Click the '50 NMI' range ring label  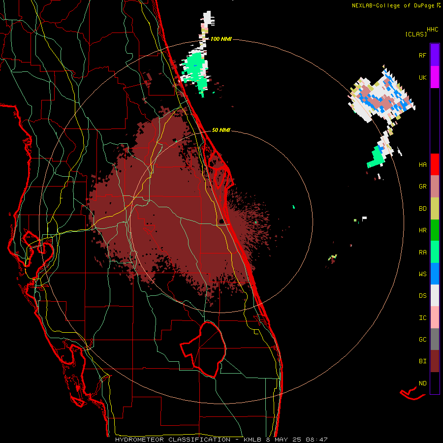click(221, 130)
